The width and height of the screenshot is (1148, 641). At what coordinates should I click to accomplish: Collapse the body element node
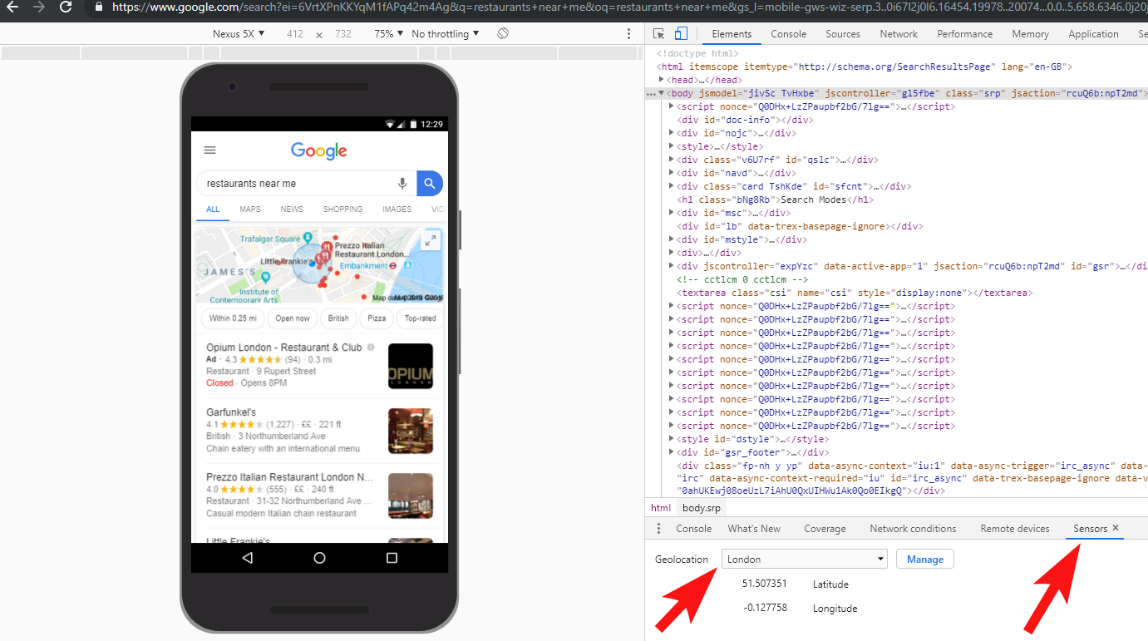(662, 93)
